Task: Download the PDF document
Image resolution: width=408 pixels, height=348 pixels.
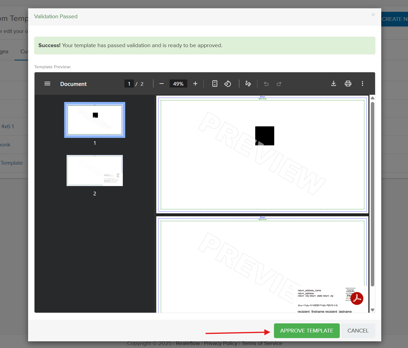Action: (x=333, y=84)
